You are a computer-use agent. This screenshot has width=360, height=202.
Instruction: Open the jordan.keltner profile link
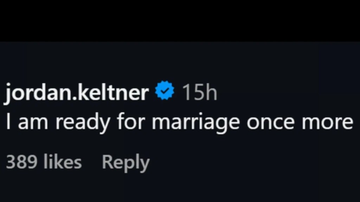point(76,93)
